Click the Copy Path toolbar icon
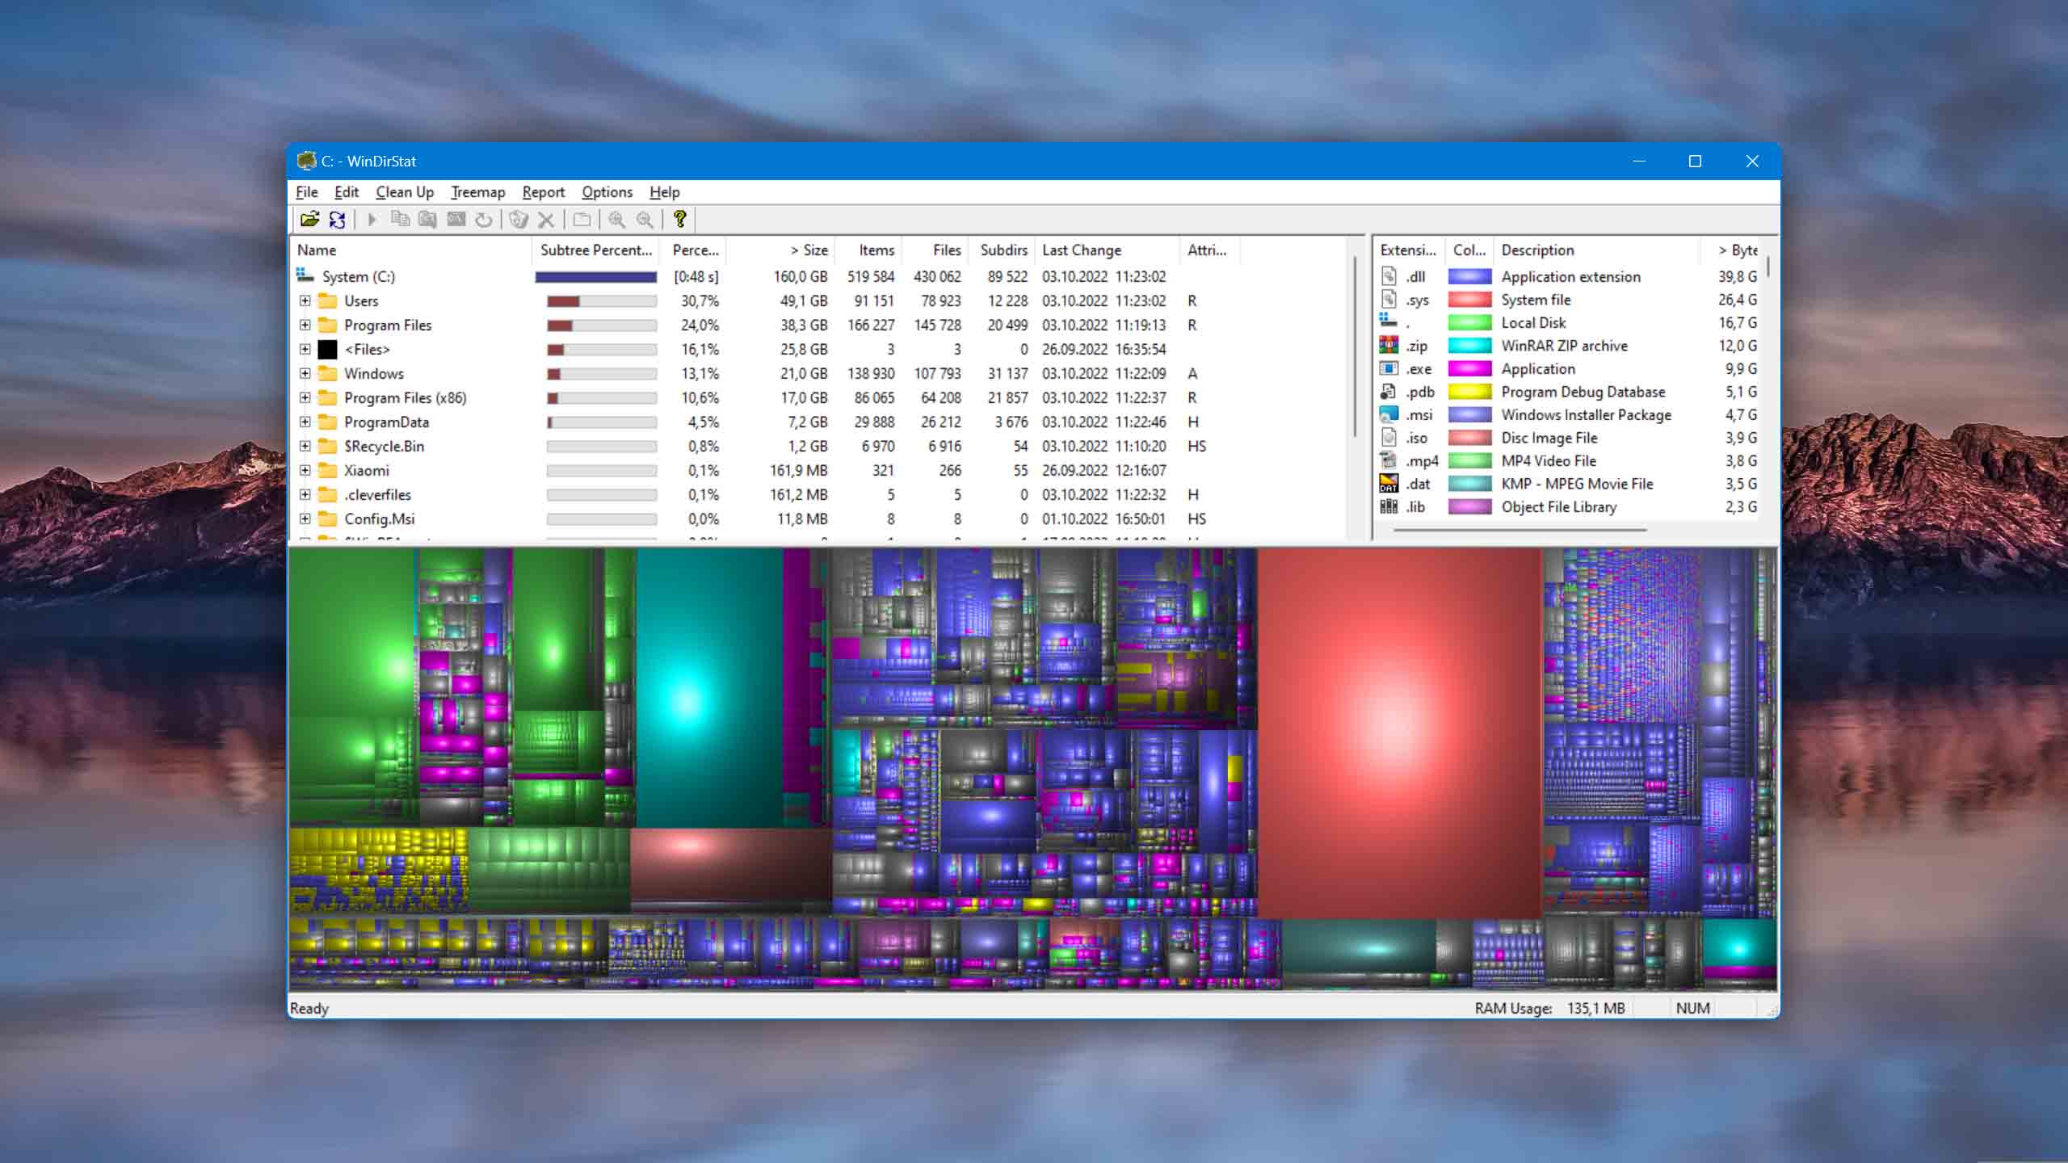Image resolution: width=2068 pixels, height=1163 pixels. tap(400, 219)
